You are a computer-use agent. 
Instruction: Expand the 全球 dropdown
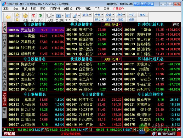point(113,15)
